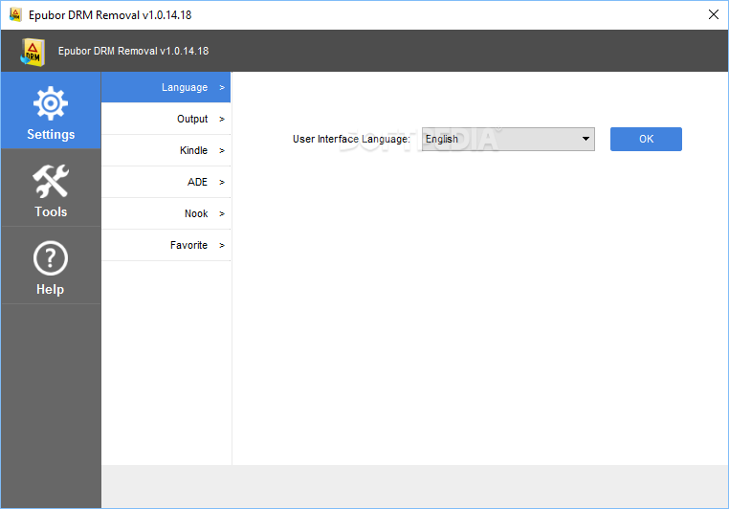Switch to the Nook settings tab

(x=166, y=213)
